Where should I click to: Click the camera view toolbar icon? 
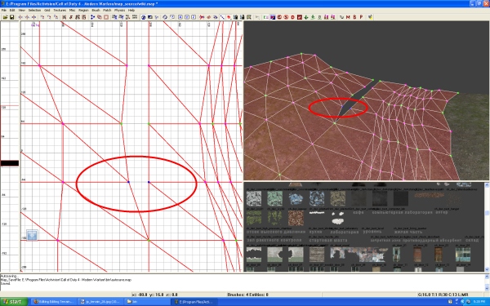[150, 17]
